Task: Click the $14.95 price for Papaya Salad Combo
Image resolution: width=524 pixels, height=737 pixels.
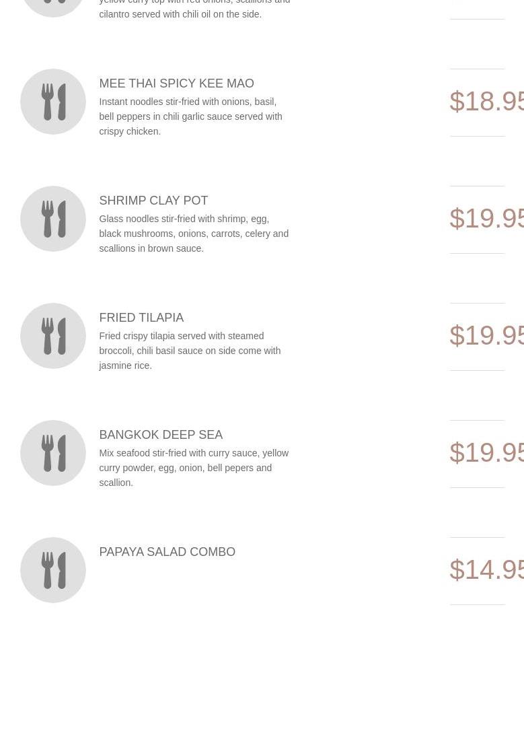Action: (486, 569)
